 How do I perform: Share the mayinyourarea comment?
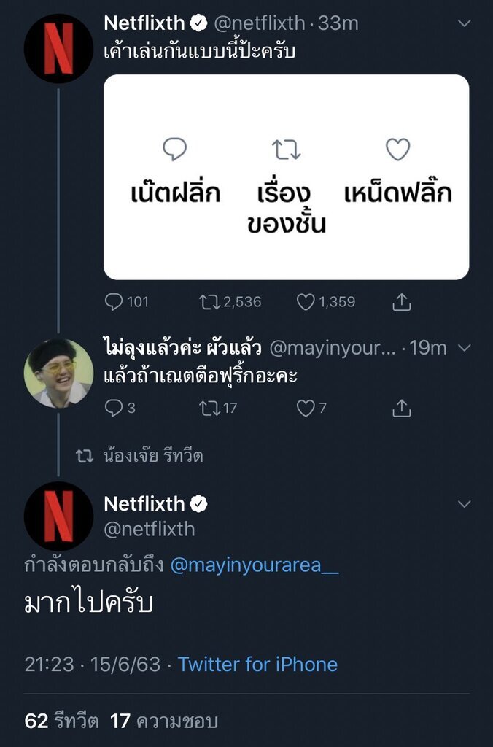(x=402, y=409)
